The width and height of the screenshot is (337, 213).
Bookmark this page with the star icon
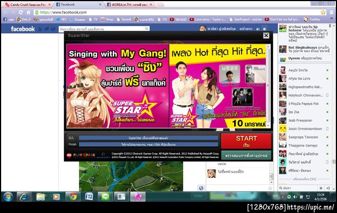[323, 12]
